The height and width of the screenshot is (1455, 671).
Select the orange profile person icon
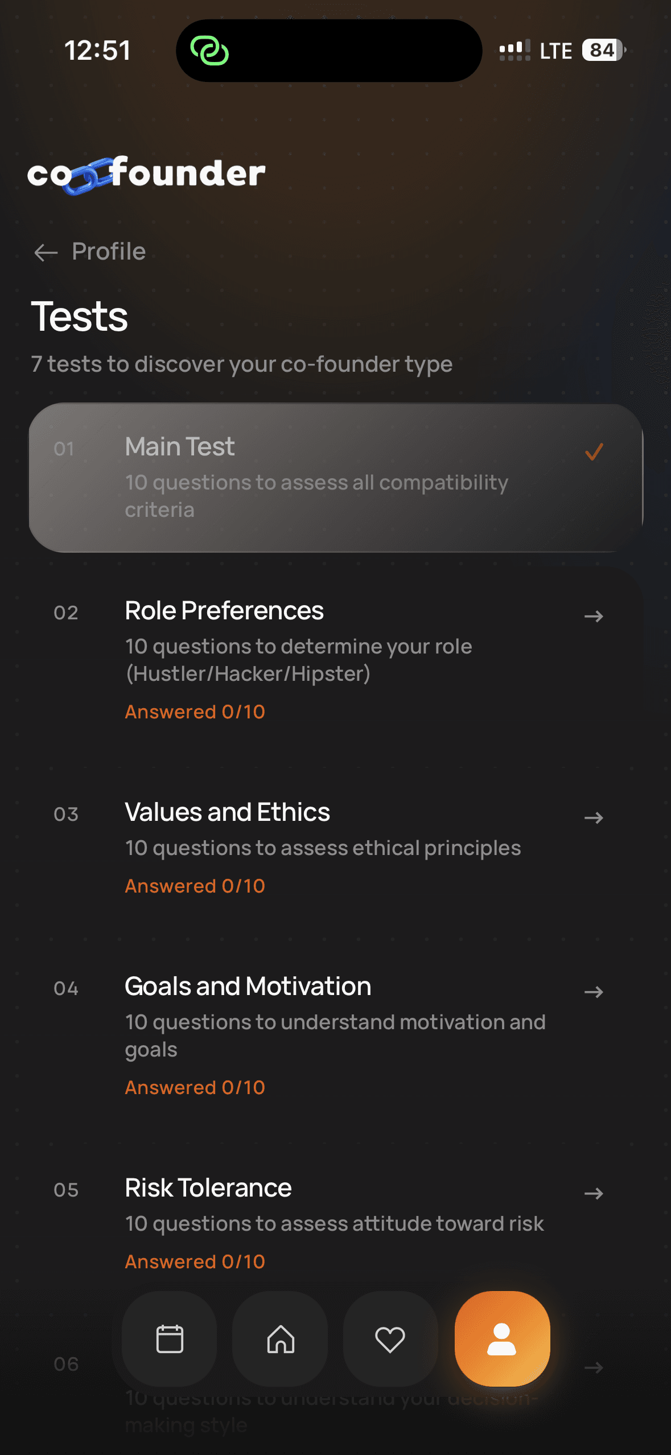click(502, 1339)
